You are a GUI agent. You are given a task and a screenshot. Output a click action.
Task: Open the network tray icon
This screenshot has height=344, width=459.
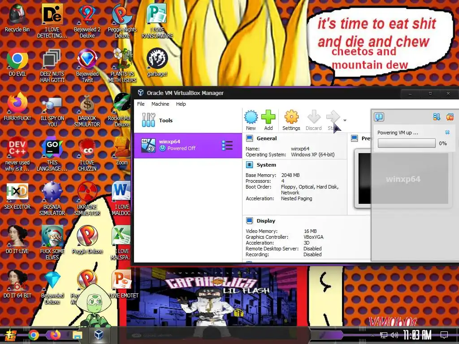[x=384, y=335]
